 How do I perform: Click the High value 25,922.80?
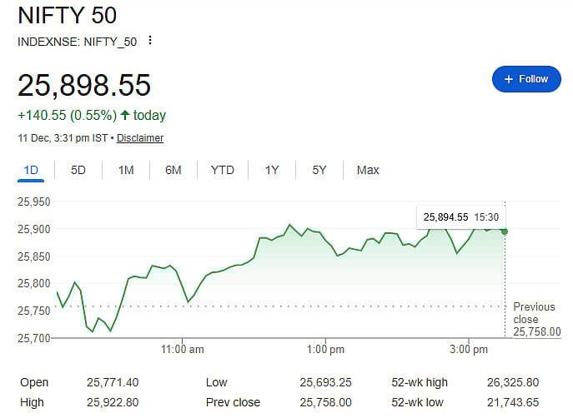(x=113, y=402)
